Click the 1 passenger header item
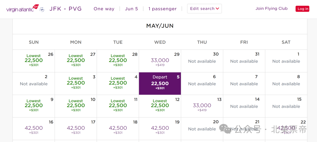The image size is (317, 142). (163, 9)
